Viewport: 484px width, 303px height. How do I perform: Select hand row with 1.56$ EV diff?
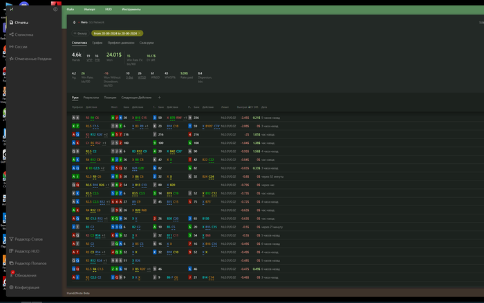(274, 151)
